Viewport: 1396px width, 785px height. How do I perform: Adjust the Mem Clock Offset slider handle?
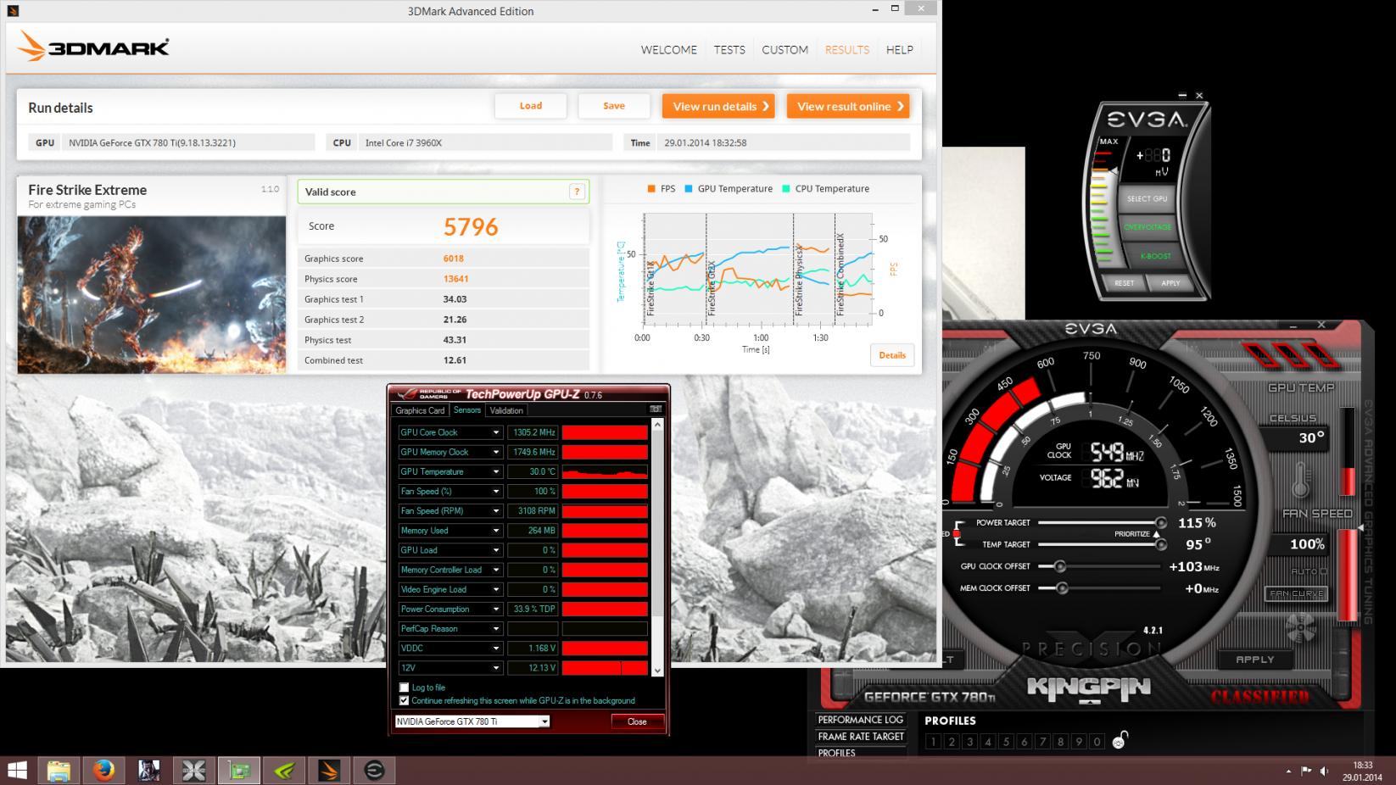point(1061,587)
